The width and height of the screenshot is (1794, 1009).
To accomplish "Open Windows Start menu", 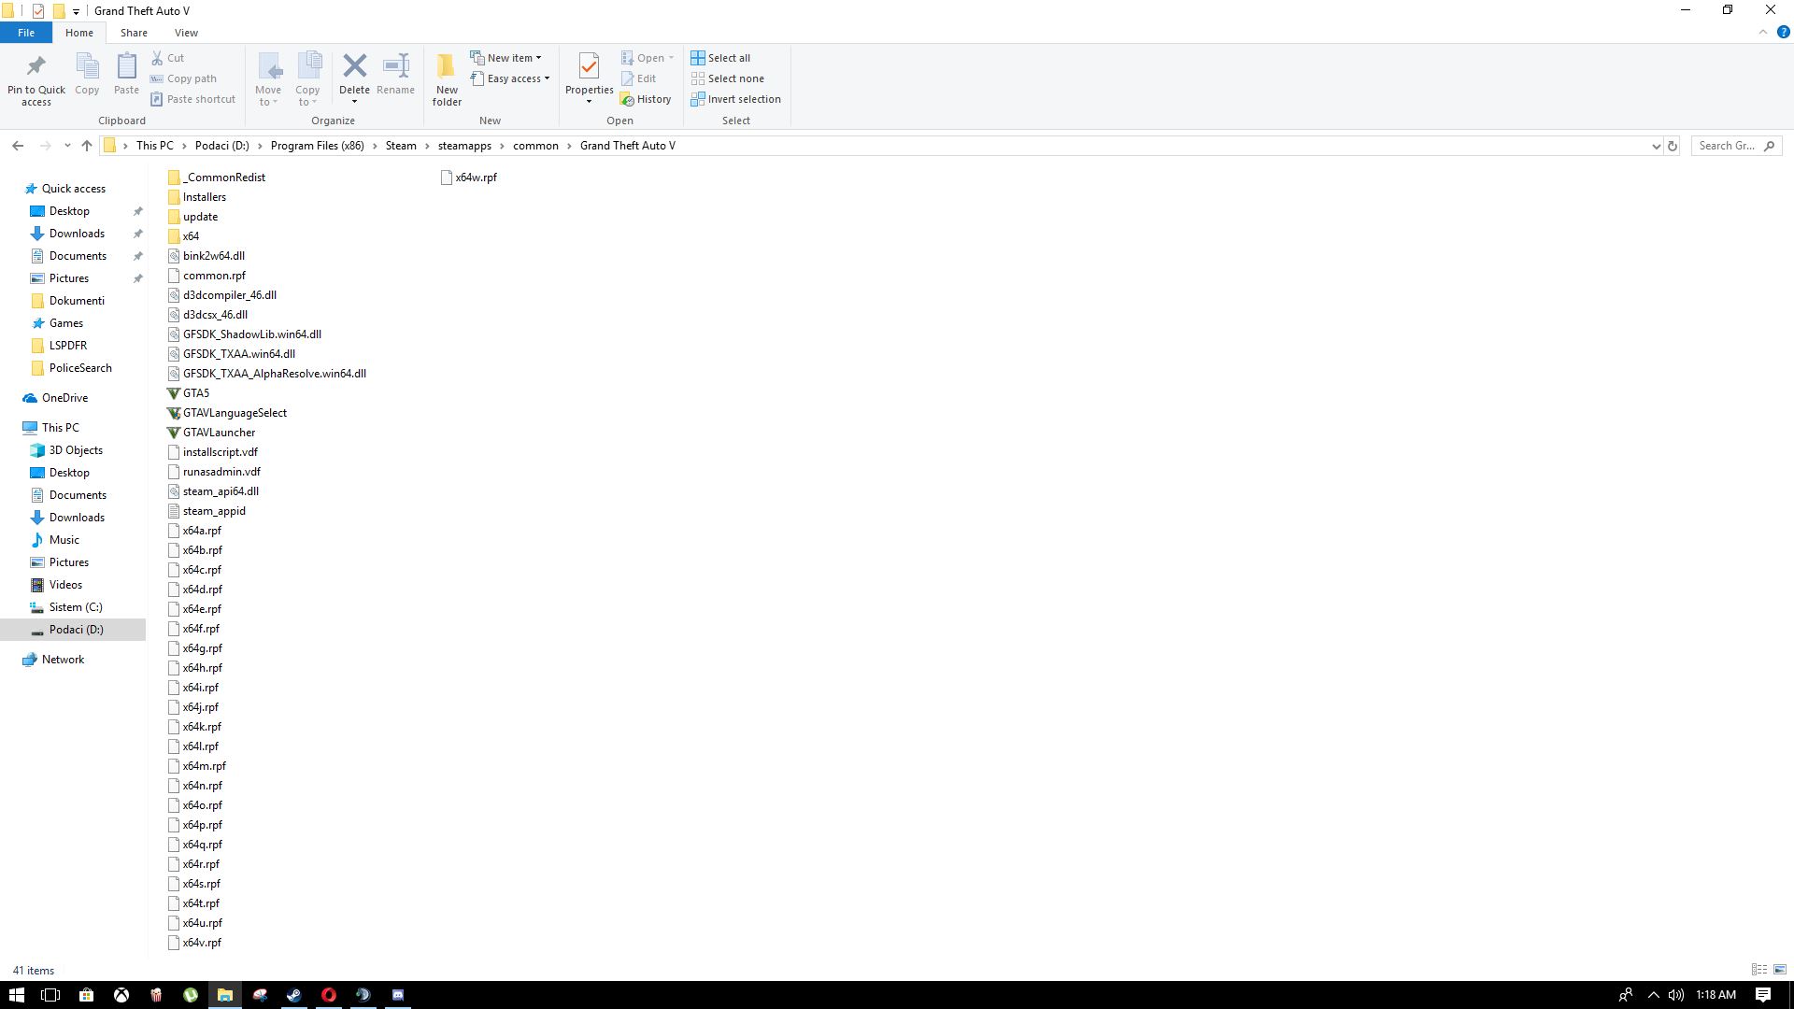I will point(16,995).
